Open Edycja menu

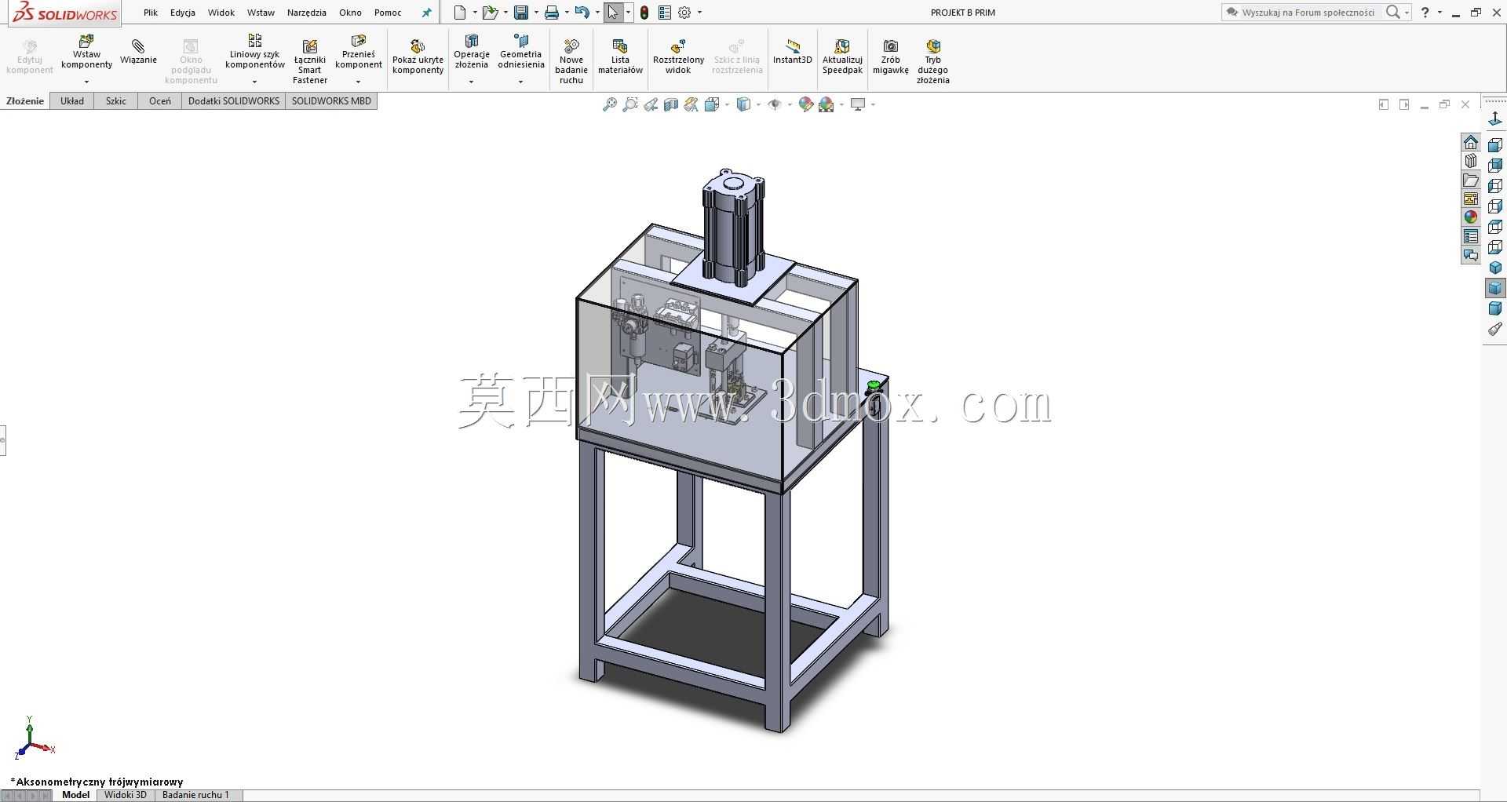182,13
